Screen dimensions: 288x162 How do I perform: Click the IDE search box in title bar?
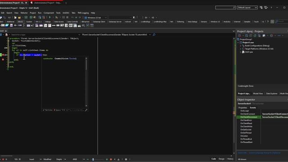[225, 8]
